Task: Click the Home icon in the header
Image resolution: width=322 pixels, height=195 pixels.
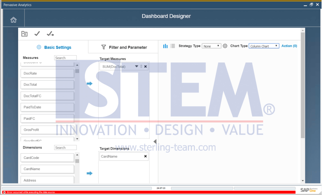Action: click(13, 19)
